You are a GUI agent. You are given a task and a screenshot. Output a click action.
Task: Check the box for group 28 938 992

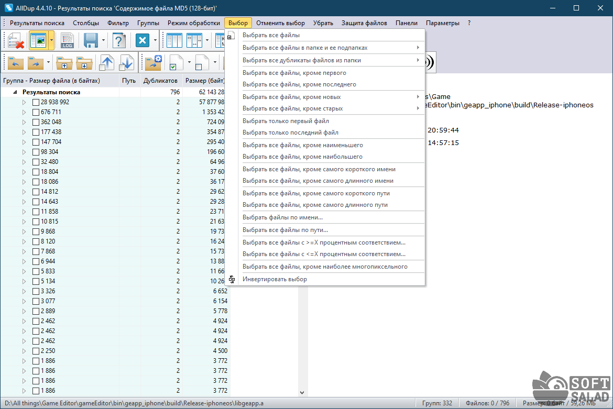(x=36, y=102)
